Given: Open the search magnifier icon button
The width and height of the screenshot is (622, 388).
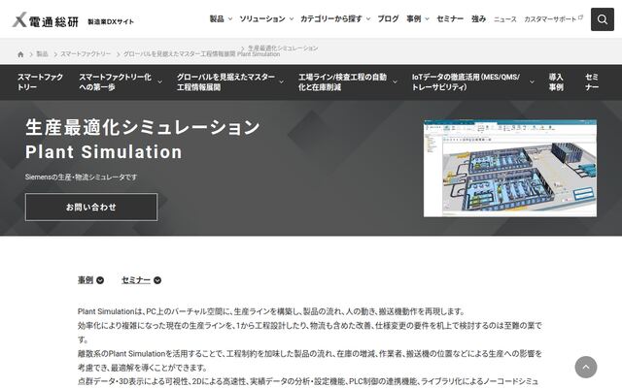Looking at the screenshot, I should tap(603, 19).
